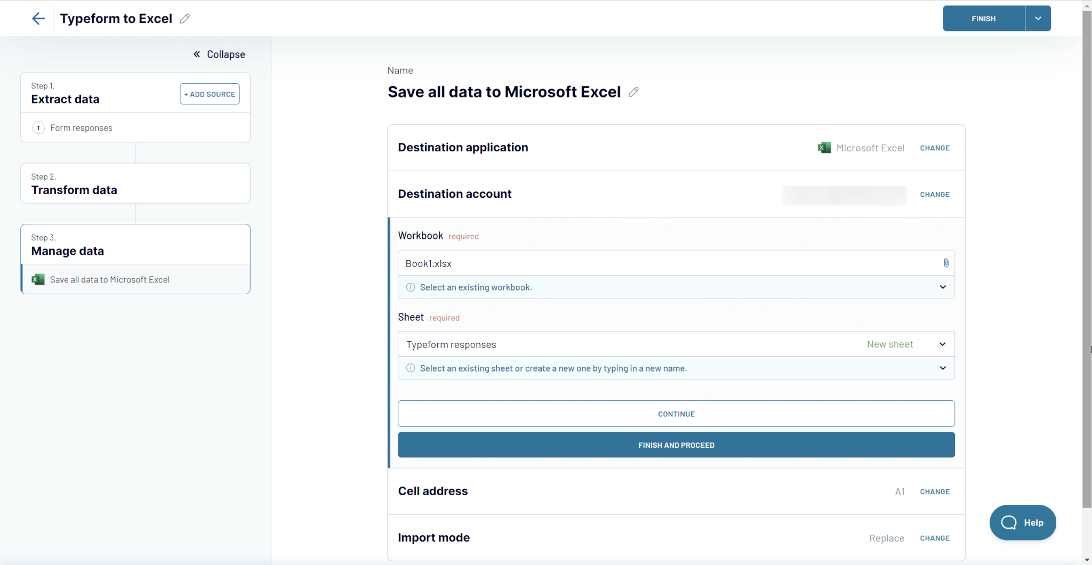Click the back arrow to leave the flow
Viewport: 1092px width, 565px height.
coord(38,18)
